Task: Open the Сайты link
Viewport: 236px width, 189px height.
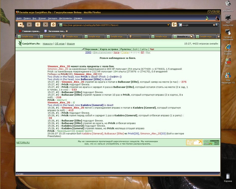Action: click(x=144, y=49)
